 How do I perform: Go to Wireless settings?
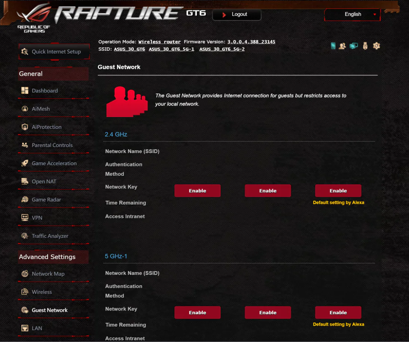click(54, 292)
